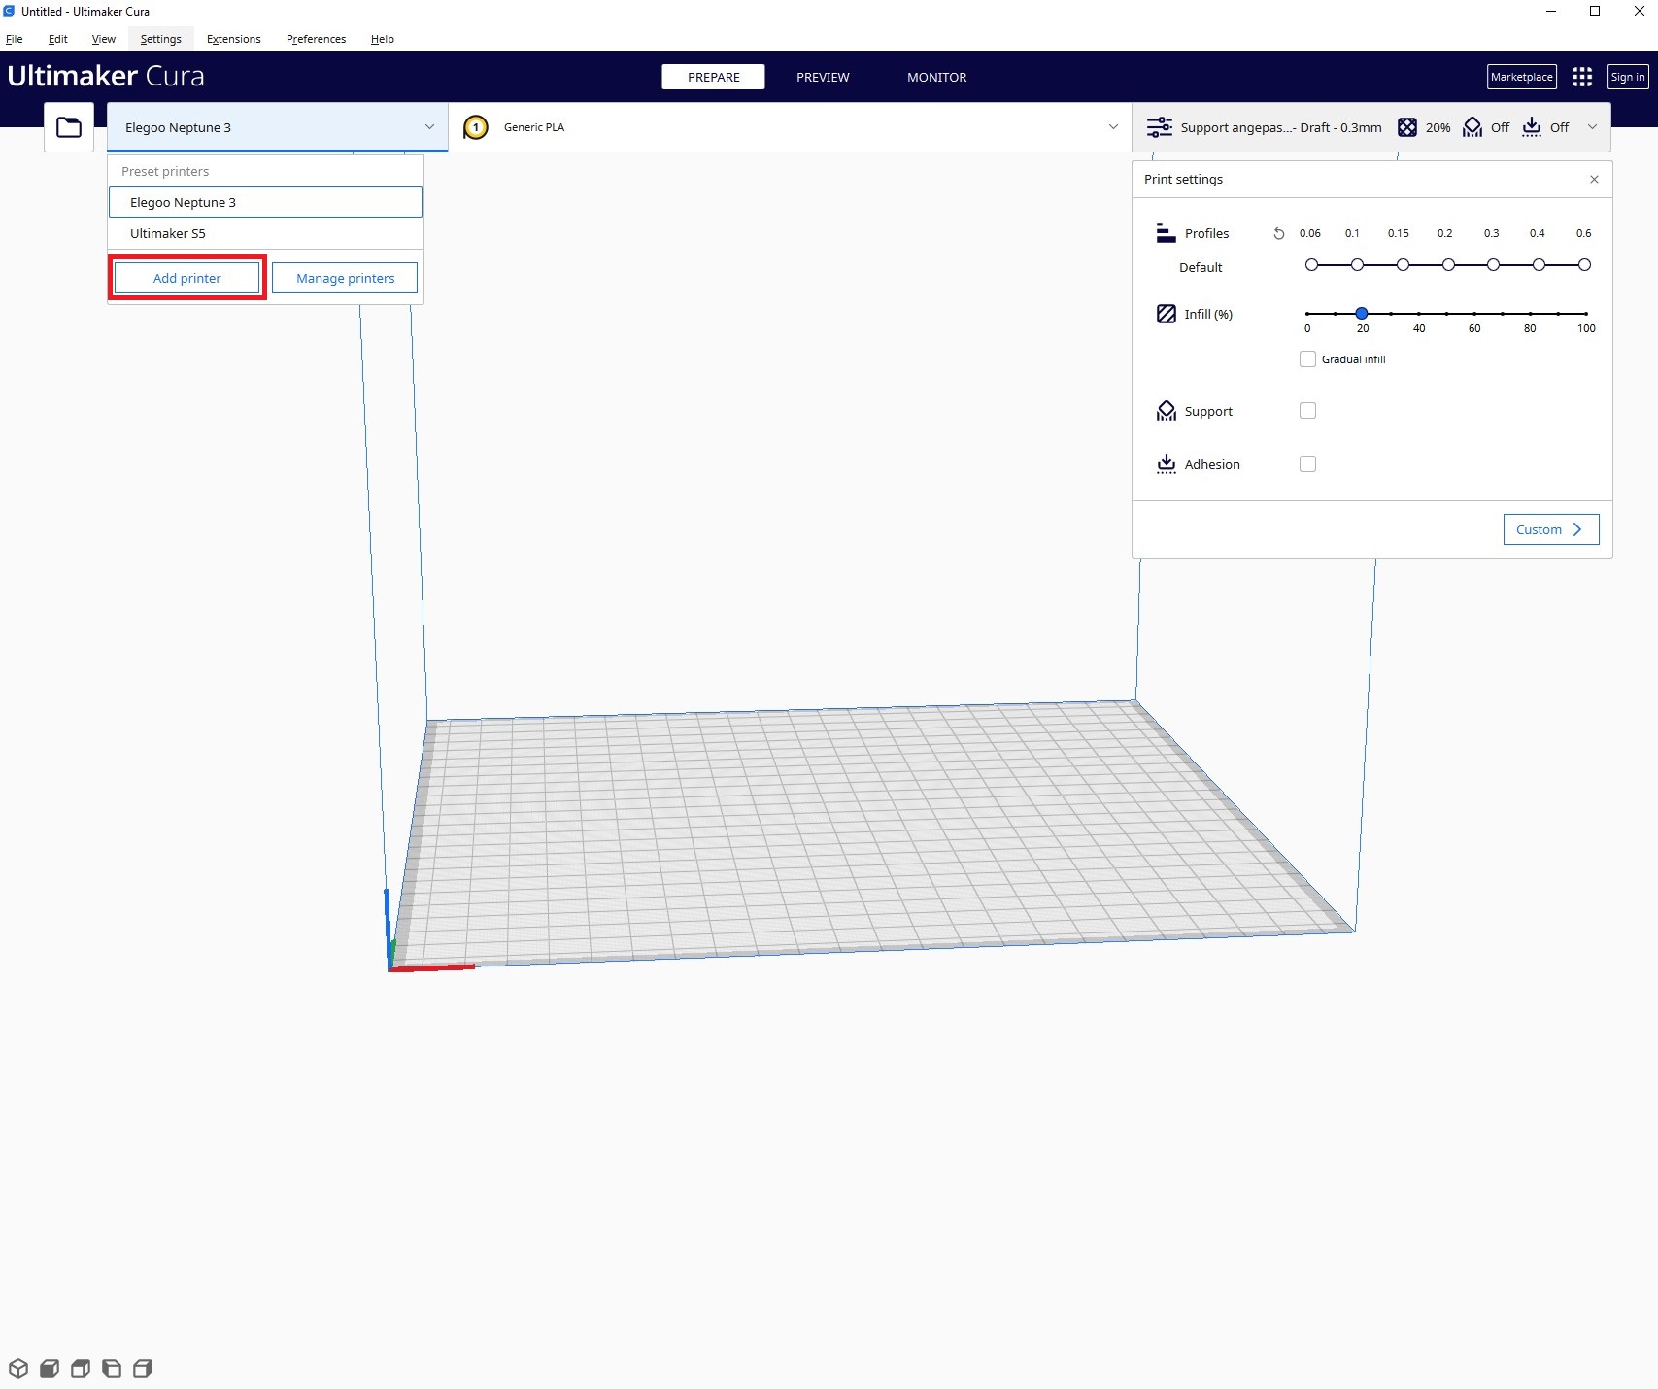Enable the Support checkbox
1658x1389 pixels.
(1307, 411)
